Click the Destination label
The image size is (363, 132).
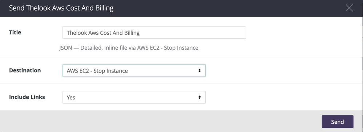(x=25, y=70)
